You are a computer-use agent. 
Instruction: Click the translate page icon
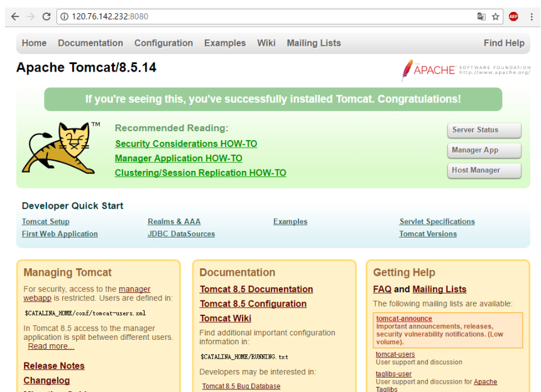point(481,16)
